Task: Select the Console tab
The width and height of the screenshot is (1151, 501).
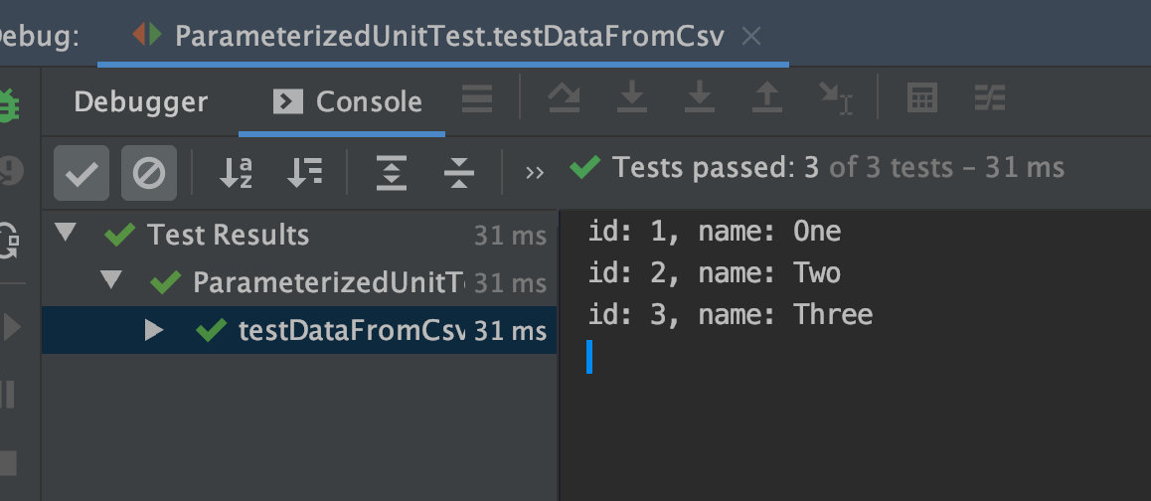Action: coord(348,101)
